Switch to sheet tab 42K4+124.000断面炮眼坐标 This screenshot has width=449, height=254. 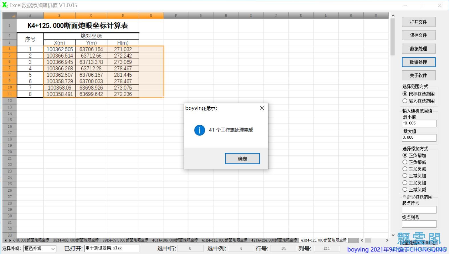point(274,240)
